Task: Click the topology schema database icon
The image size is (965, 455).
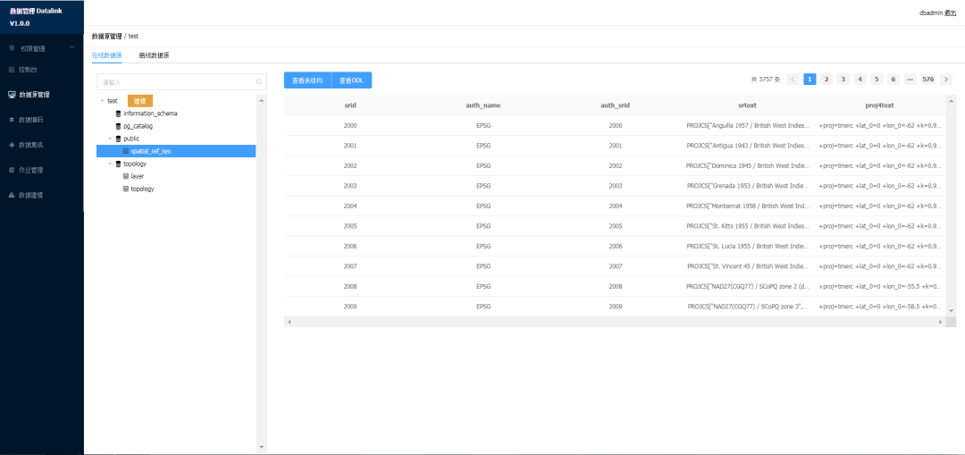Action: tap(118, 164)
